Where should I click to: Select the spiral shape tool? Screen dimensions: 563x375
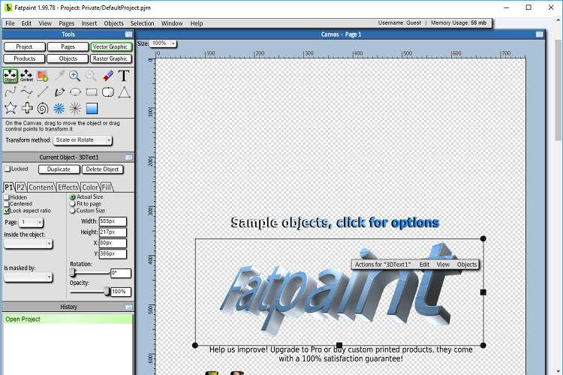pyautogui.click(x=43, y=108)
